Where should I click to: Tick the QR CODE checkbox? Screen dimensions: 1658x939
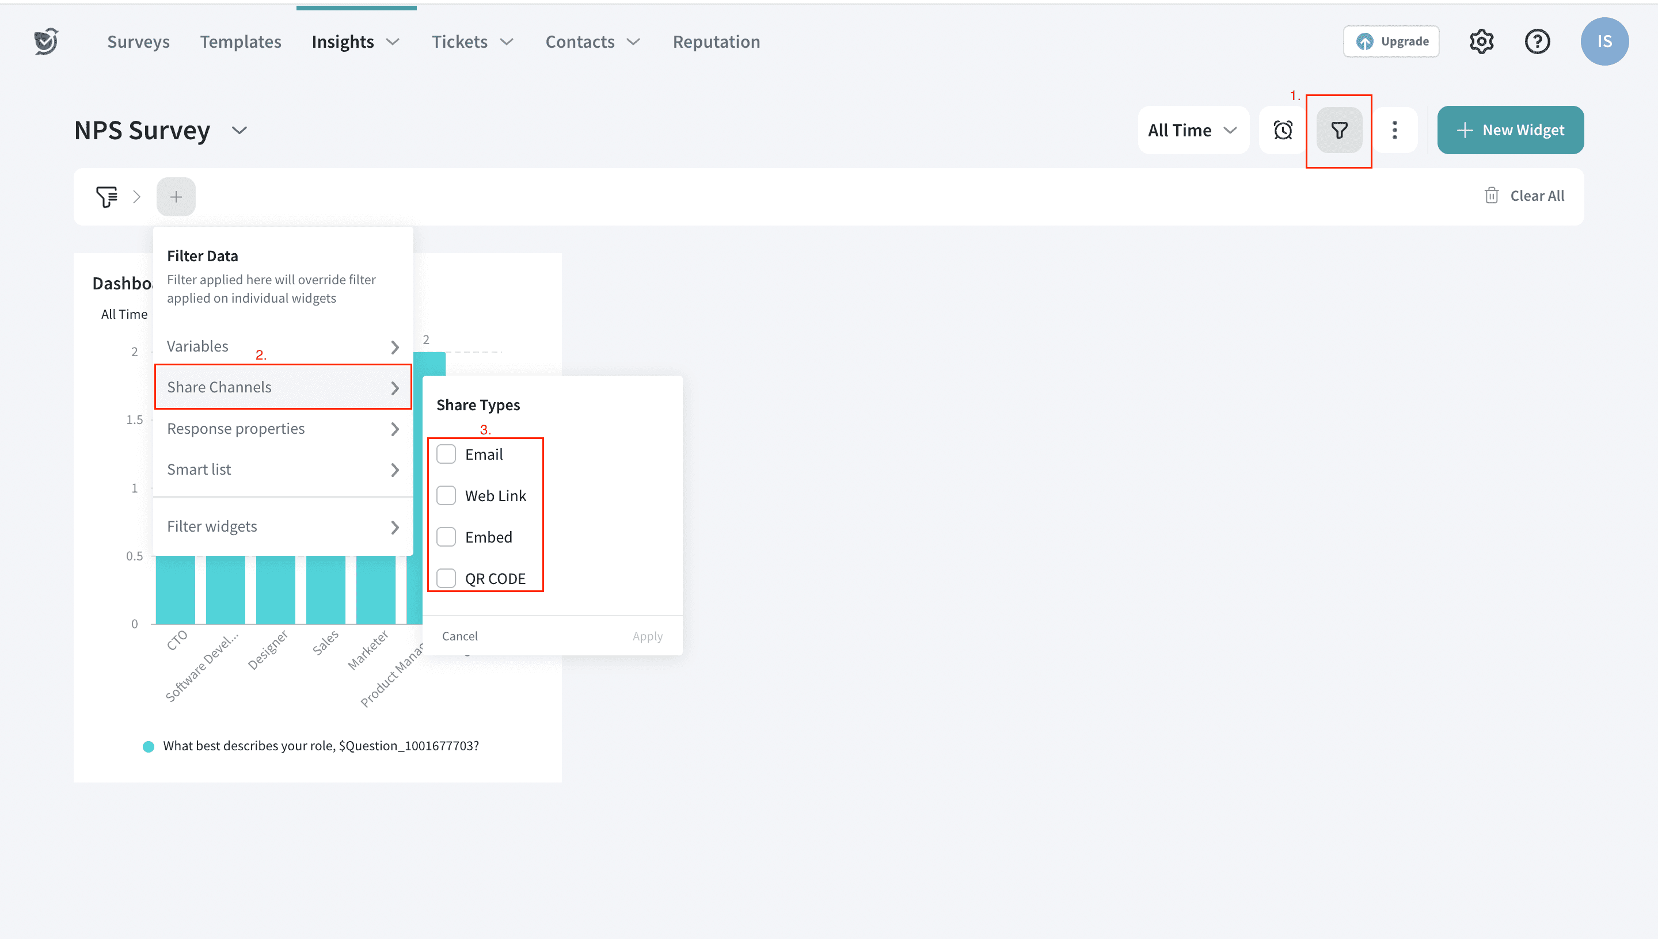[446, 578]
